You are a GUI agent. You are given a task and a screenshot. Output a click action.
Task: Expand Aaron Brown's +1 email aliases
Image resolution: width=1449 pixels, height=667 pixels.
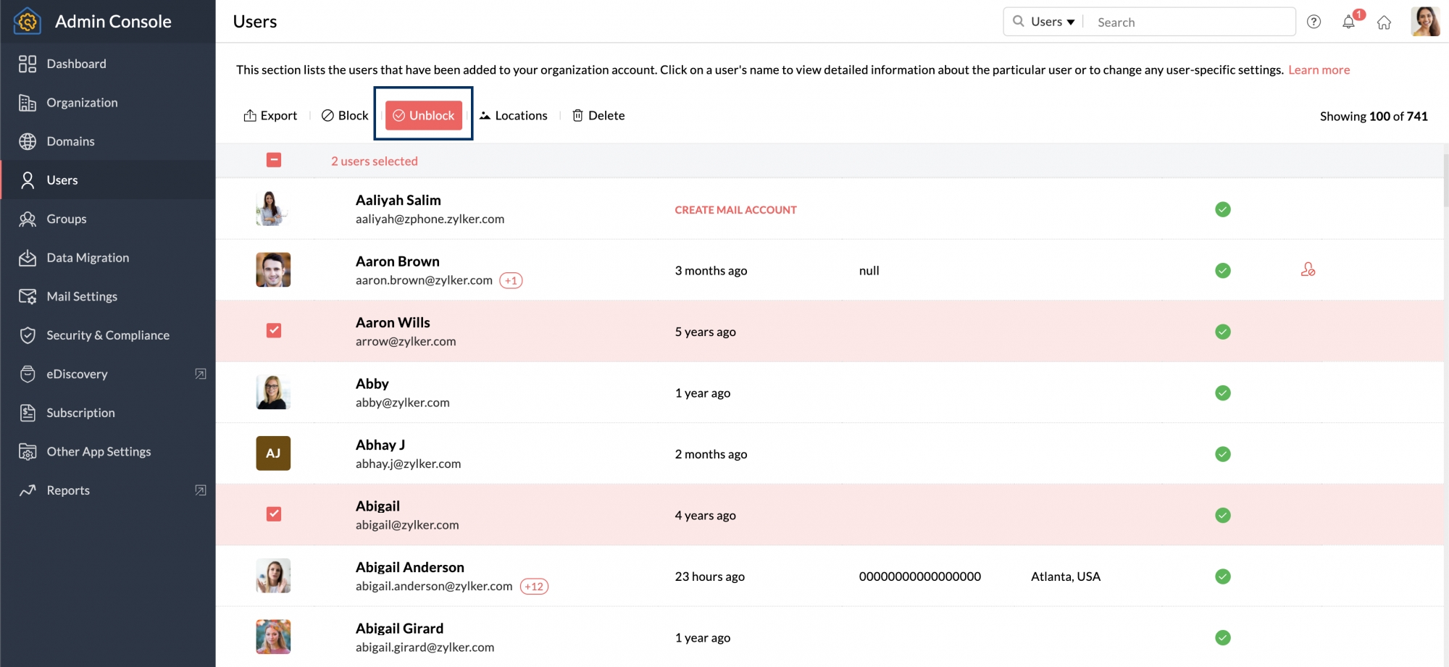(511, 281)
